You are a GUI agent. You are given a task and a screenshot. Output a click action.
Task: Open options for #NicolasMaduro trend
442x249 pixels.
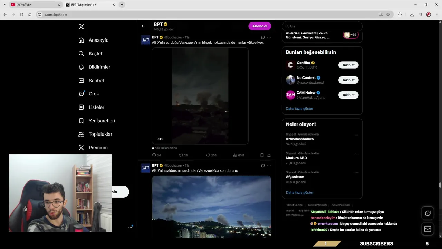point(356,135)
